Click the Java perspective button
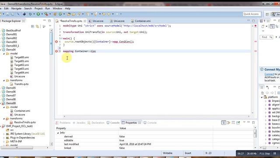The width and height of the screenshot is (280, 158). click(276, 14)
